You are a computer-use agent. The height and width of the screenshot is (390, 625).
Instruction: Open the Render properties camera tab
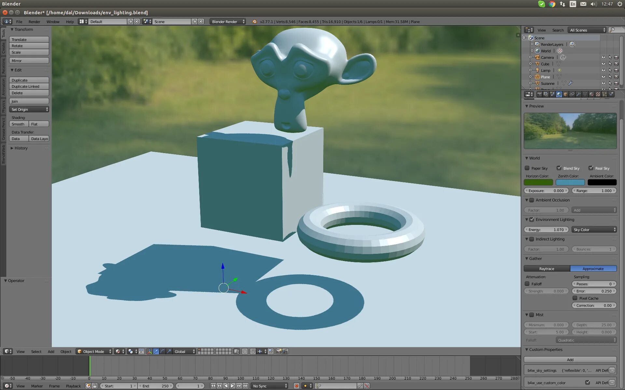pos(540,94)
